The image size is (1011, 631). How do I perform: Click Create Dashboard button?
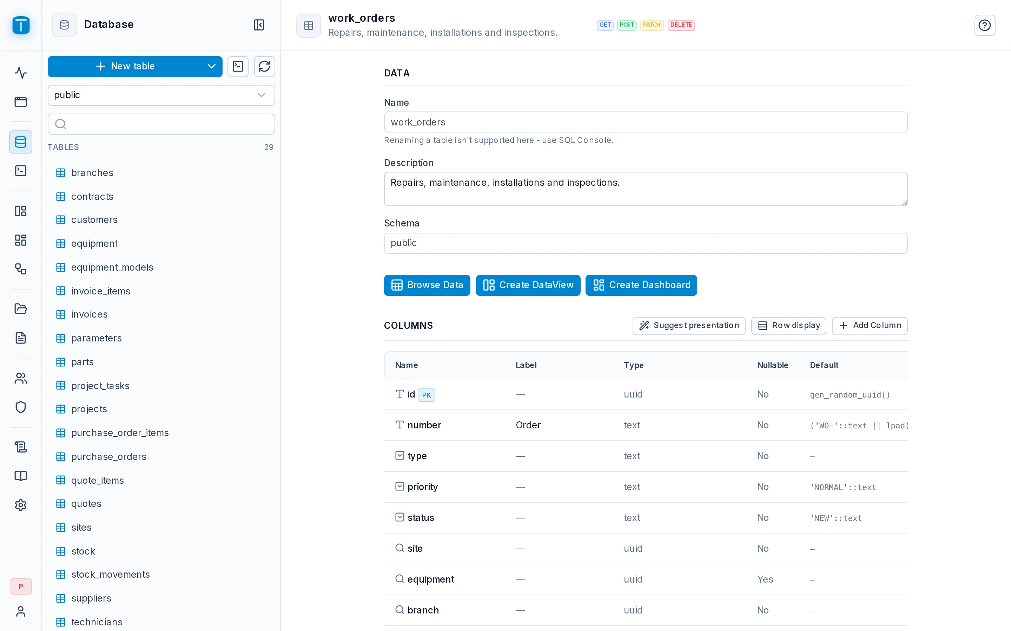641,285
